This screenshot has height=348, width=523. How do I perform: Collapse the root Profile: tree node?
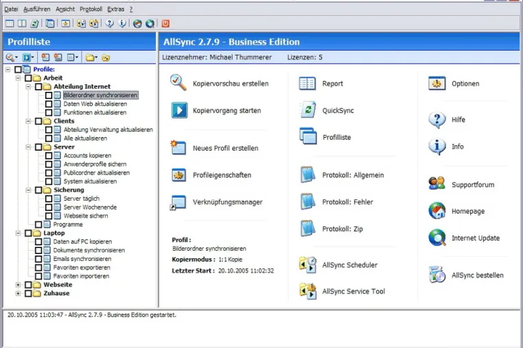click(8, 69)
